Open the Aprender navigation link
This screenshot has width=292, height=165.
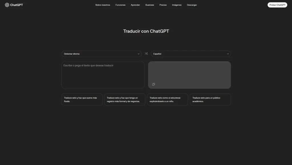(135, 5)
